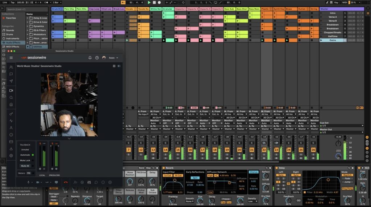371x207 pixels.
Task: Open the Smooth dropdown in Reverb
Action: (x=190, y=201)
